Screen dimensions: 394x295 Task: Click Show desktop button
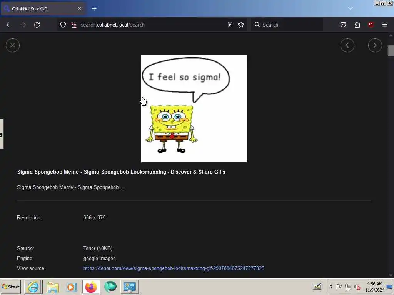point(390,287)
